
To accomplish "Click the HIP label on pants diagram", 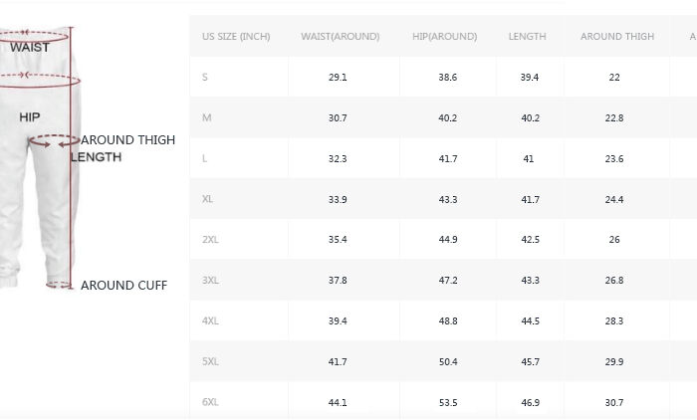I will (x=30, y=117).
